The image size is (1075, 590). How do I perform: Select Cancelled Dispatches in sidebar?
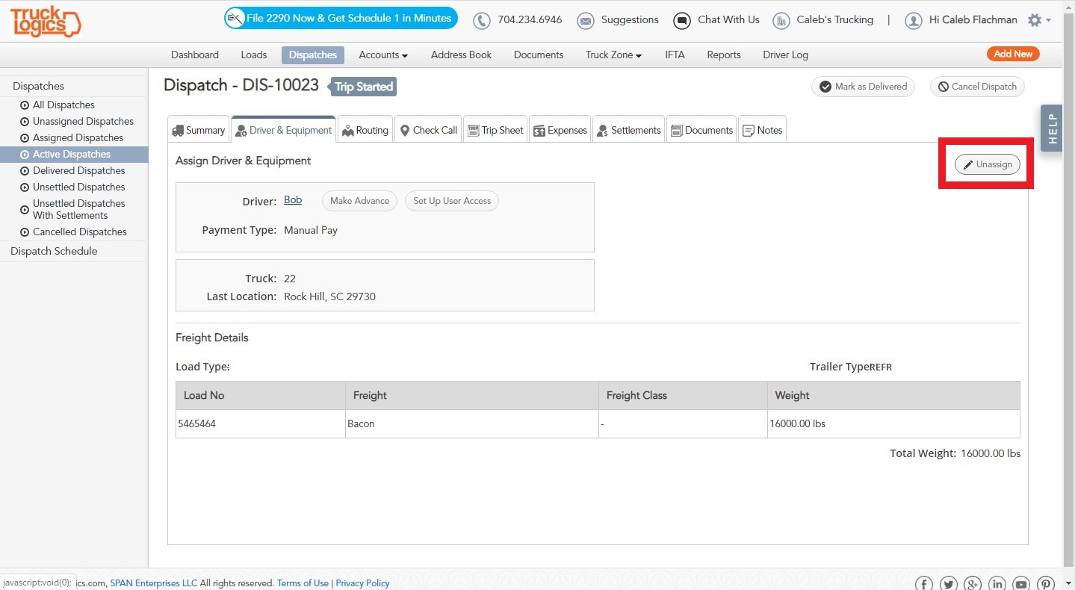pos(80,232)
